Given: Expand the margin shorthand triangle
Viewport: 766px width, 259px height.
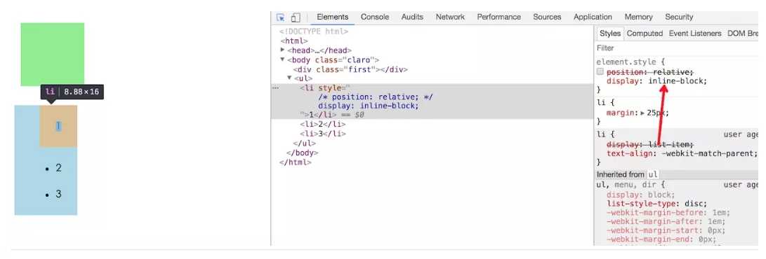Looking at the screenshot, I should tap(642, 113).
